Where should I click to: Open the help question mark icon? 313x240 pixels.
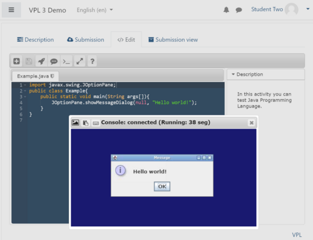(x=92, y=61)
